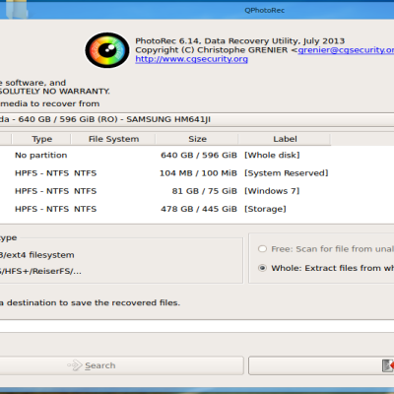
Task: Choose the HFS+/ReiserFS filesystem option
Action: [40, 272]
